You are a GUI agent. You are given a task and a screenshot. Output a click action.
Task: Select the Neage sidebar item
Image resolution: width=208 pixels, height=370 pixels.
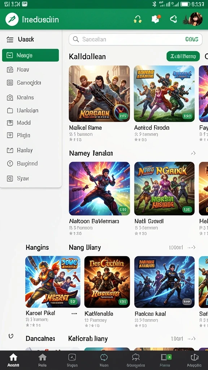click(x=30, y=55)
